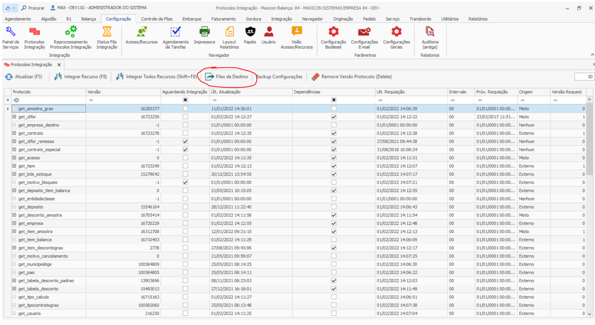595x325 pixels.
Task: Expand the get_tabela_desconto_padrao row
Action: pyautogui.click(x=14, y=280)
